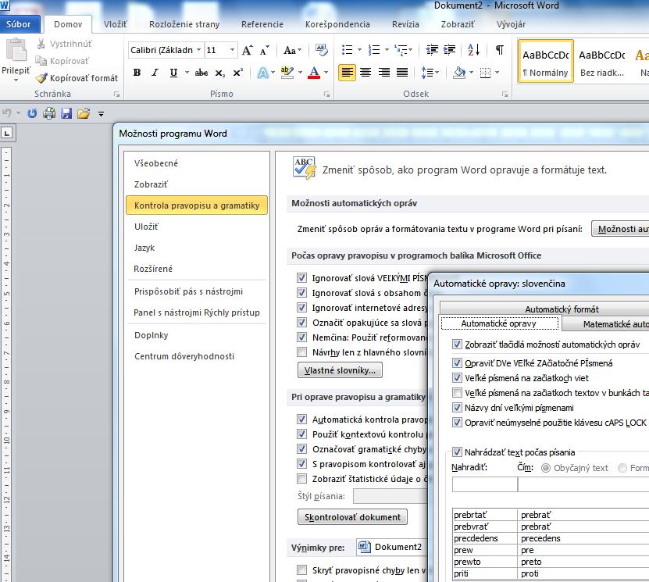
Task: Toggle Ignorovať internetové adresy checkbox
Action: (301, 308)
